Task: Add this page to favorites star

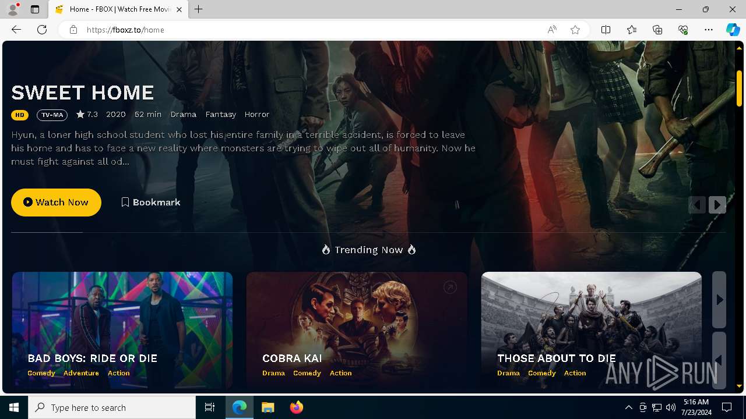Action: click(x=575, y=30)
